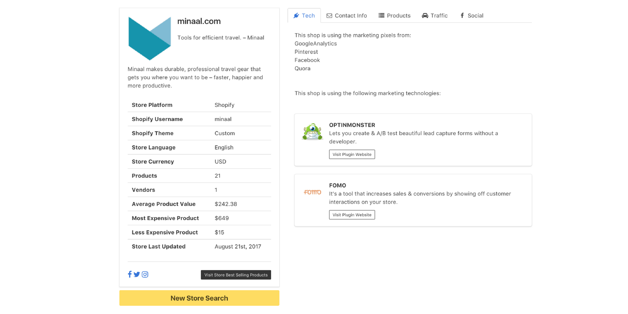Click the minaal.com store title
The width and height of the screenshot is (628, 314).
(x=199, y=21)
